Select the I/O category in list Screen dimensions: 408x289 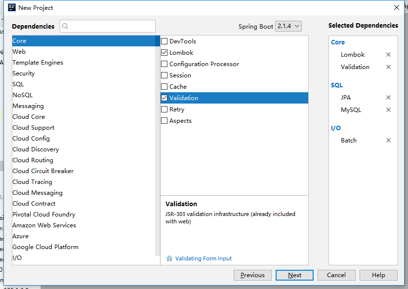[83, 258]
